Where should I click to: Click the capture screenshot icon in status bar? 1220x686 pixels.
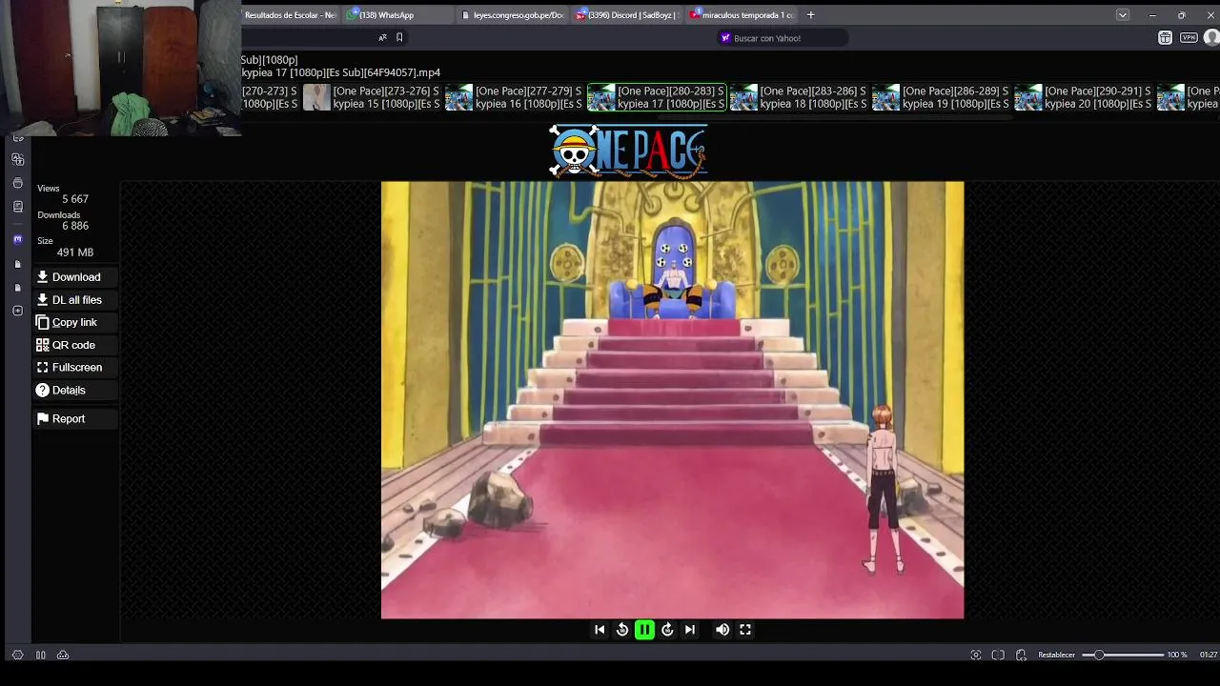[976, 656]
